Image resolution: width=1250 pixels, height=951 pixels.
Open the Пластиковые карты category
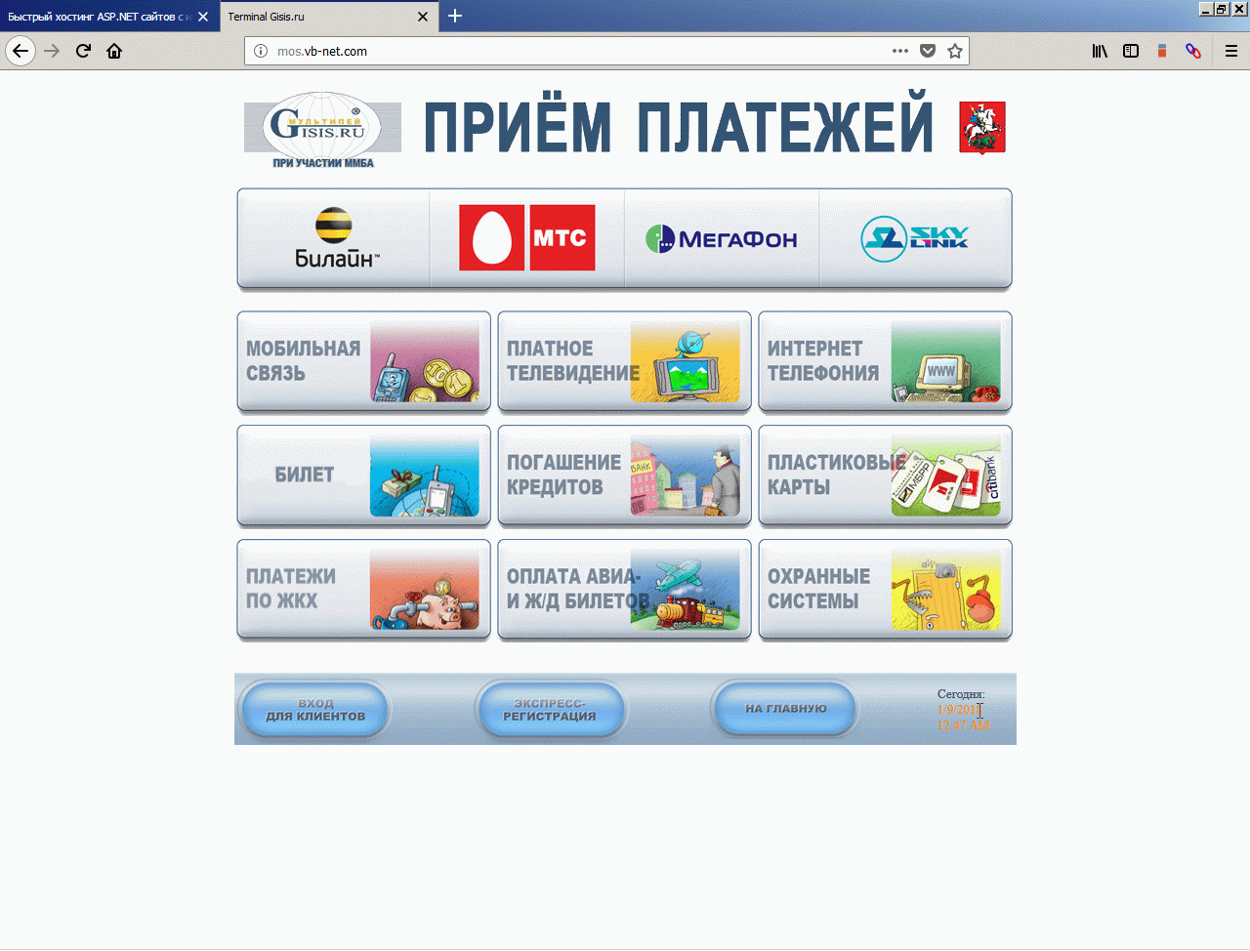886,475
